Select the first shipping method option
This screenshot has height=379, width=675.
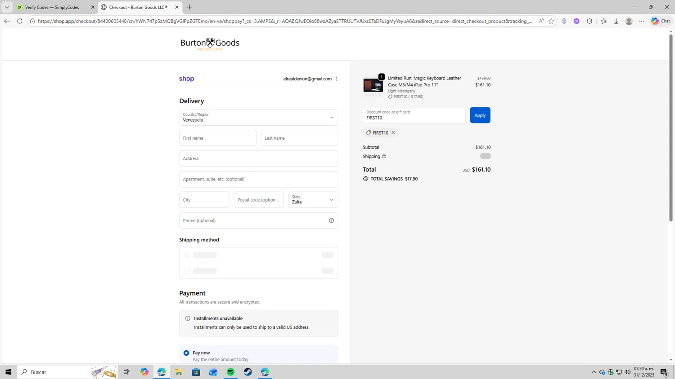point(187,255)
